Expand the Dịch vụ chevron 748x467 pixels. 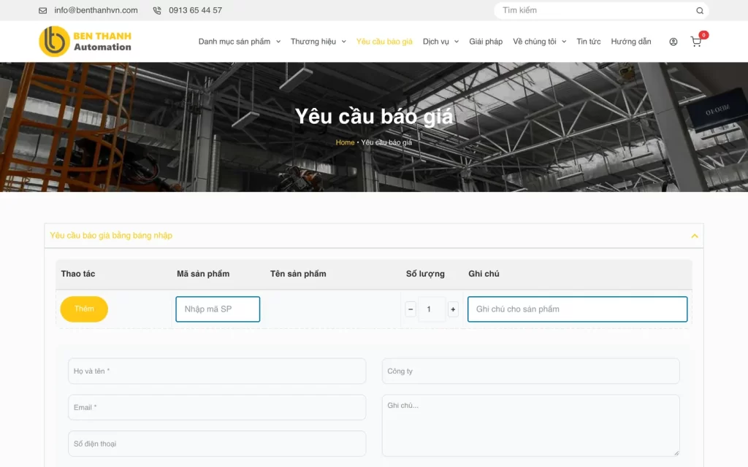pyautogui.click(x=457, y=42)
